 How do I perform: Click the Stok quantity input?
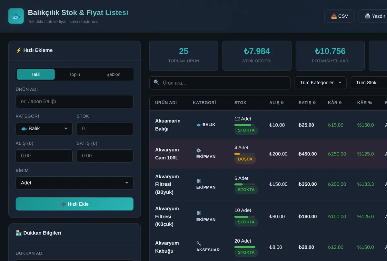click(x=105, y=129)
